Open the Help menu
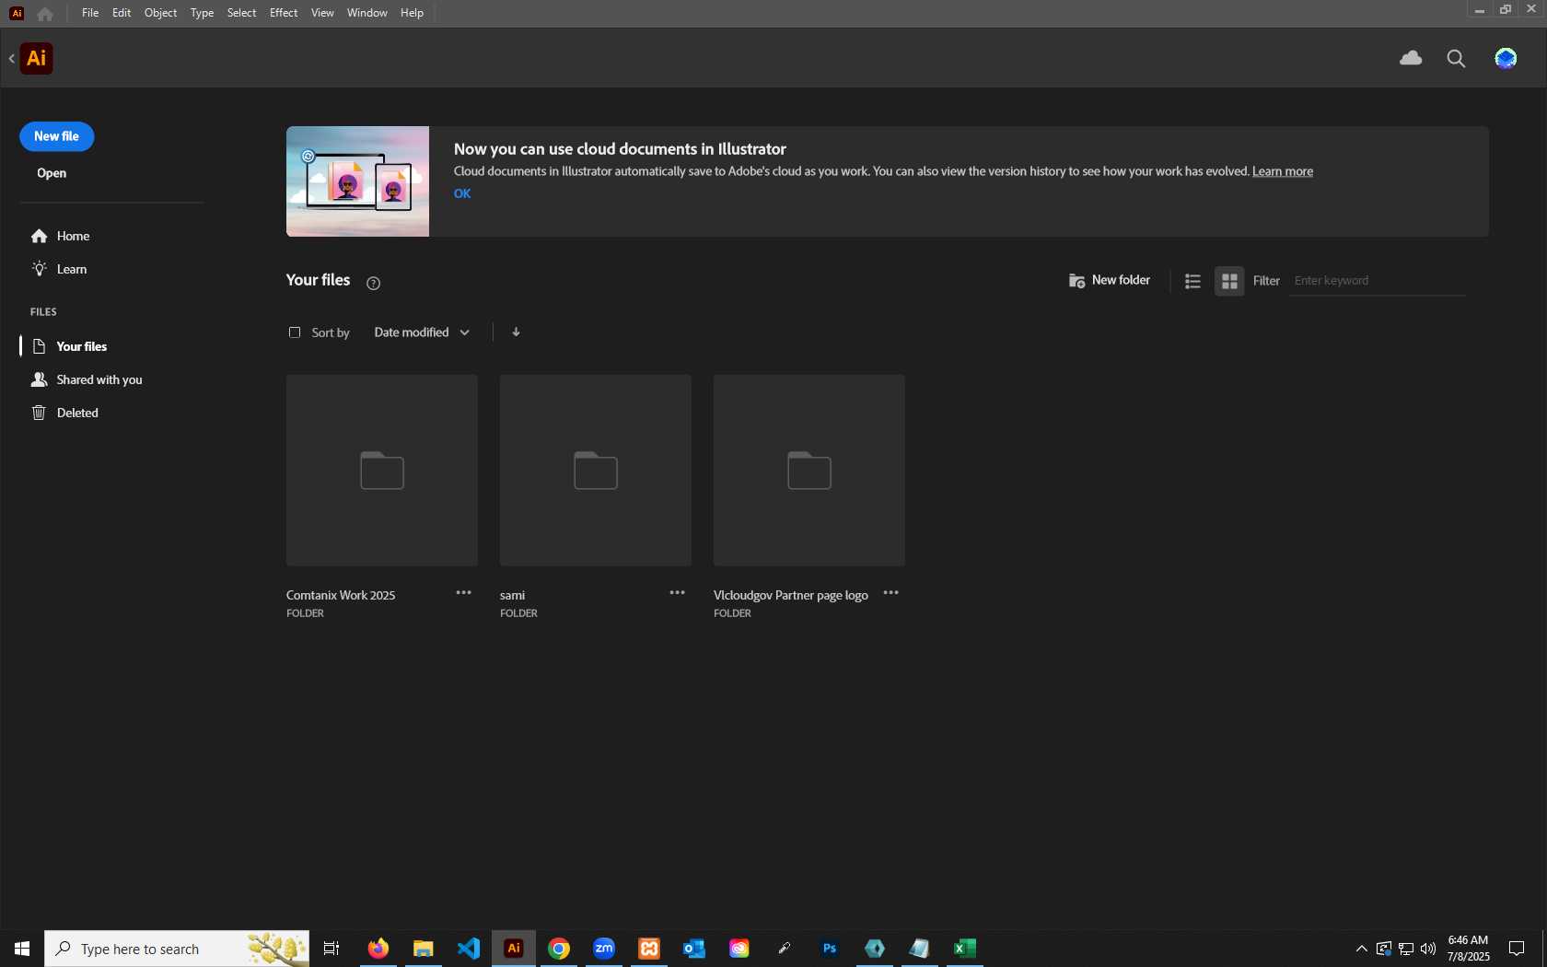The width and height of the screenshot is (1547, 967). [x=412, y=13]
